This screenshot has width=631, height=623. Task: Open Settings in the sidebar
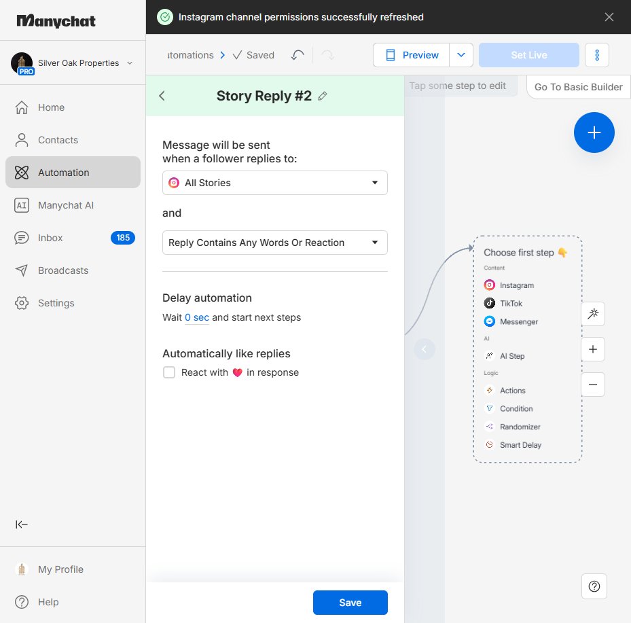[73, 303]
